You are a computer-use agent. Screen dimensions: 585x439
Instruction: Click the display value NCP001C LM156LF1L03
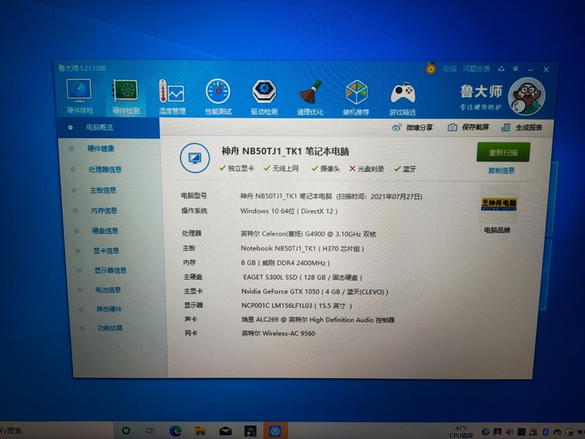(297, 306)
